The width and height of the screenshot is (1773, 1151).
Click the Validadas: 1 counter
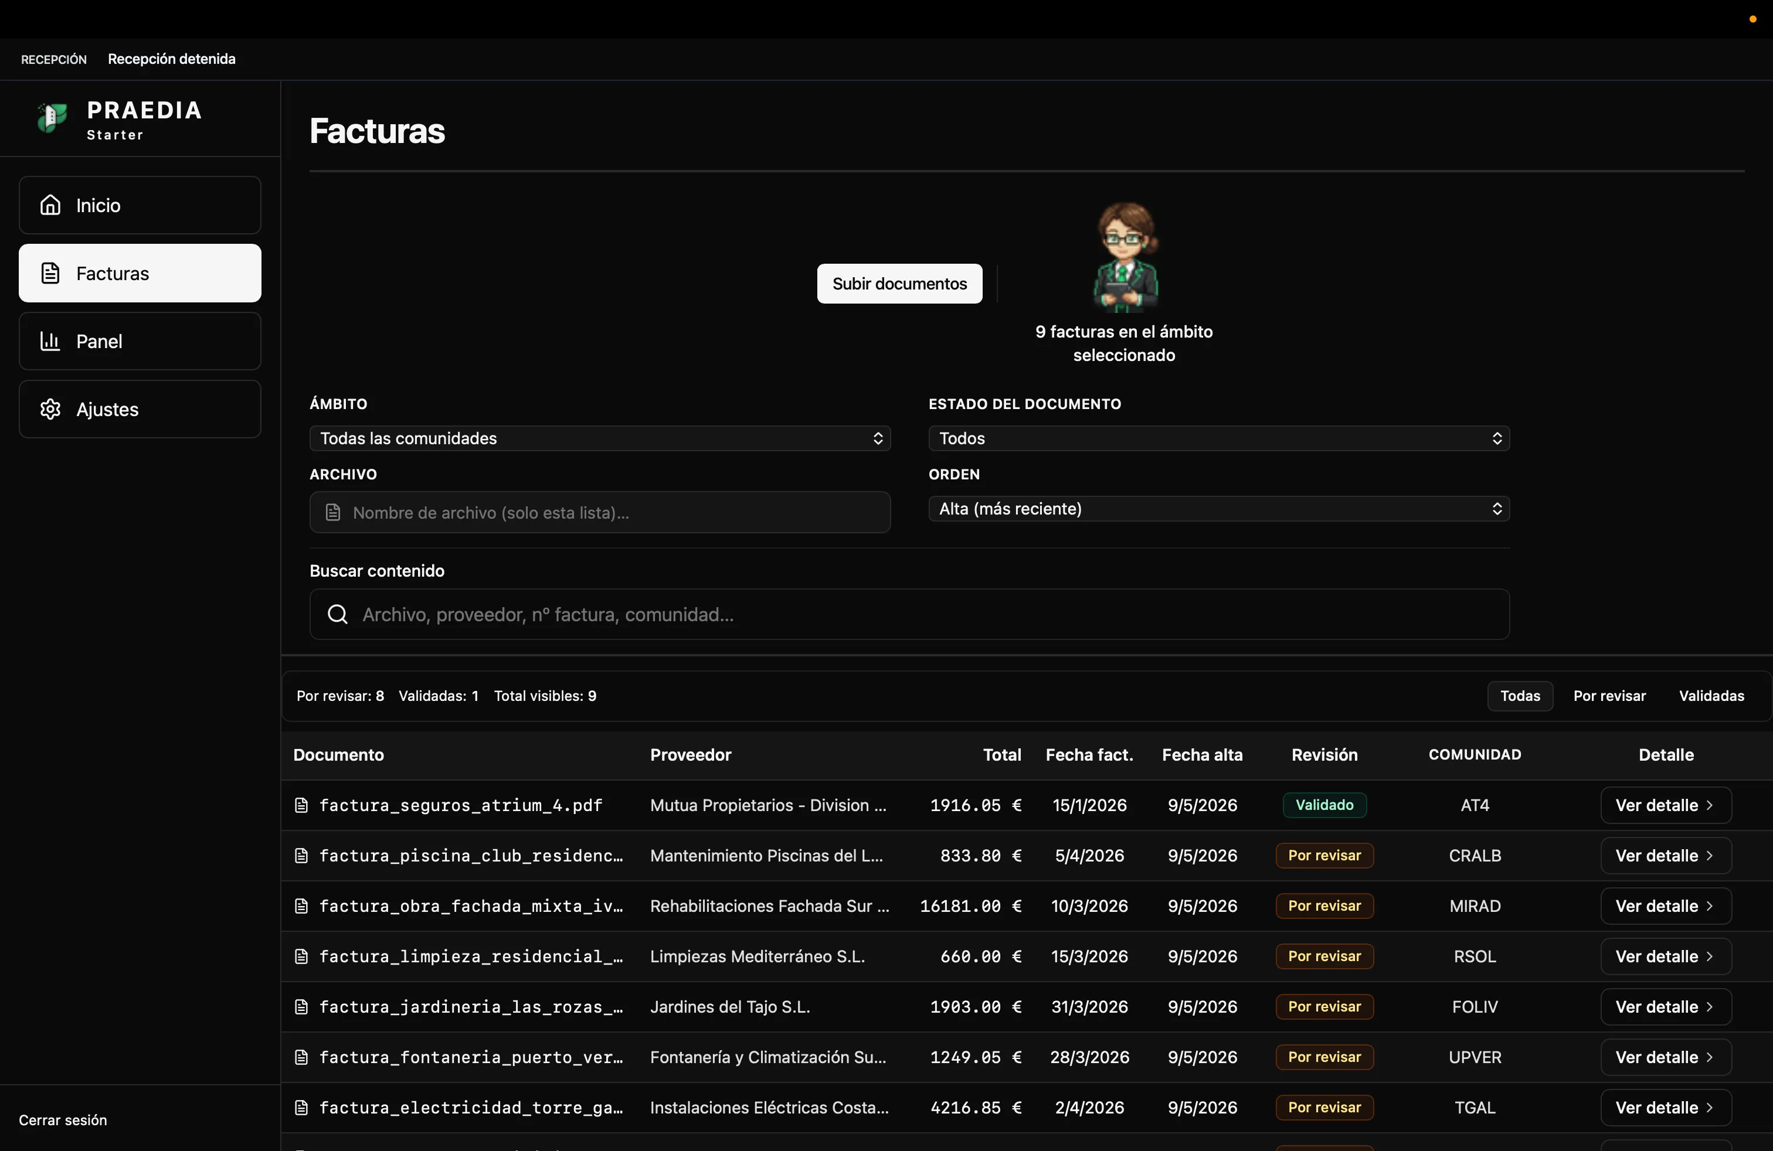pyautogui.click(x=438, y=696)
